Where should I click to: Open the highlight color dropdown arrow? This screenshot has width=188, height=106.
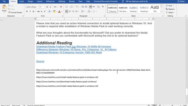57,11
